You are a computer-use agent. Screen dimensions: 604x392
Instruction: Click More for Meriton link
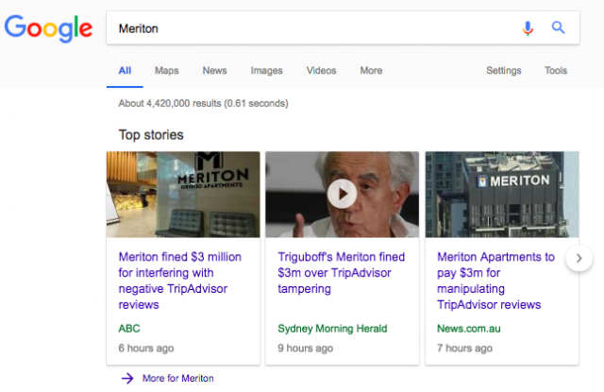click(x=178, y=379)
